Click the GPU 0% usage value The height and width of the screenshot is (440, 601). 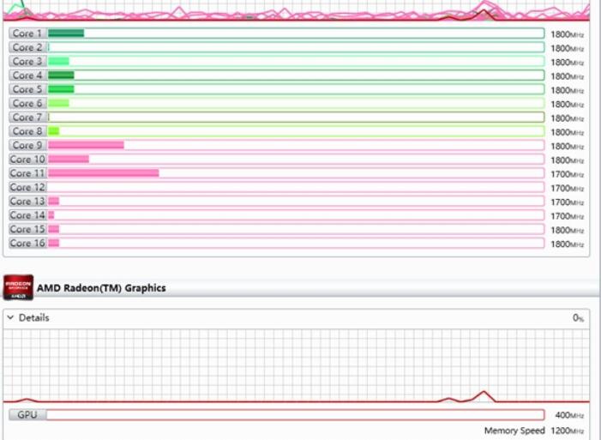[x=578, y=318]
